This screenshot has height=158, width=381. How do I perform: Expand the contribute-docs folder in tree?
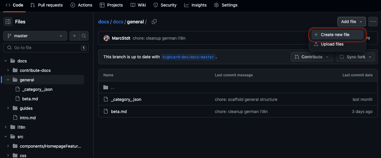pyautogui.click(x=8, y=70)
